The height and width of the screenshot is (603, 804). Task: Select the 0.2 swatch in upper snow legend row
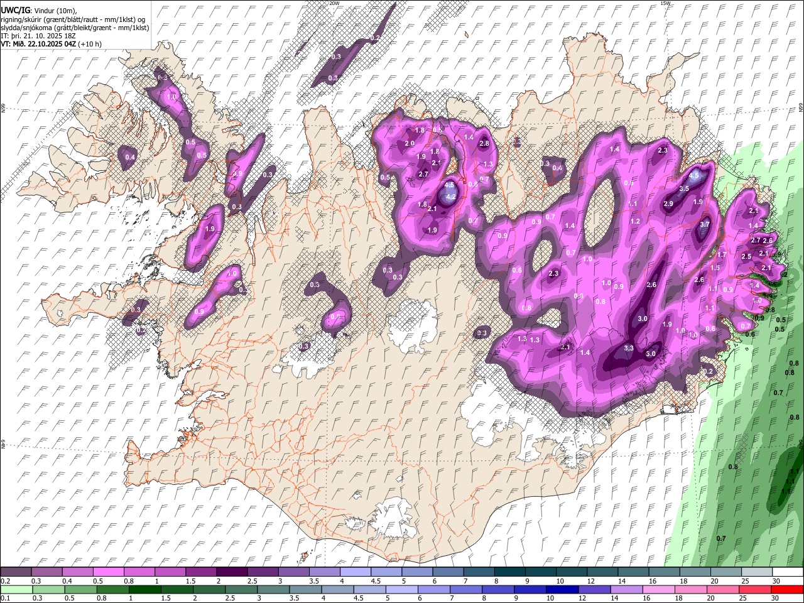click(16, 572)
